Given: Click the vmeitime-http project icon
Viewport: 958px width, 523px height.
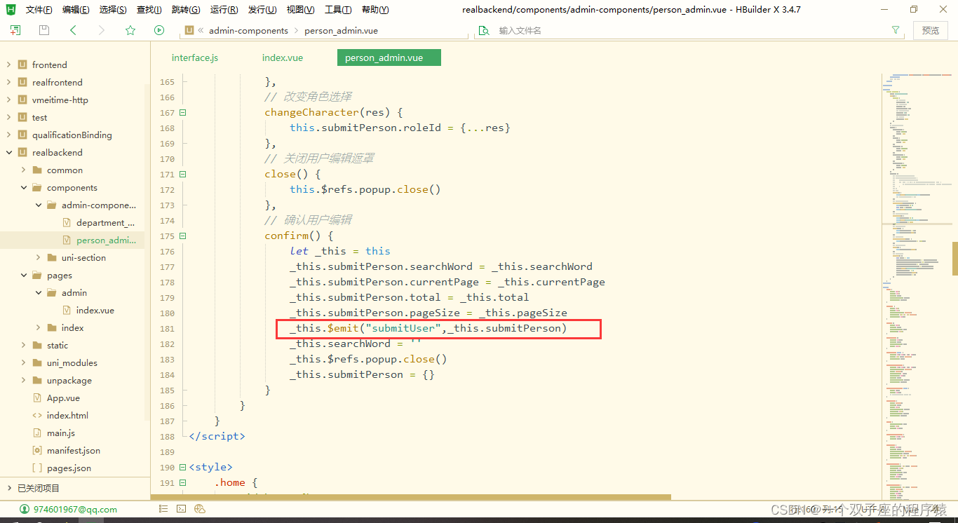Looking at the screenshot, I should pyautogui.click(x=22, y=100).
